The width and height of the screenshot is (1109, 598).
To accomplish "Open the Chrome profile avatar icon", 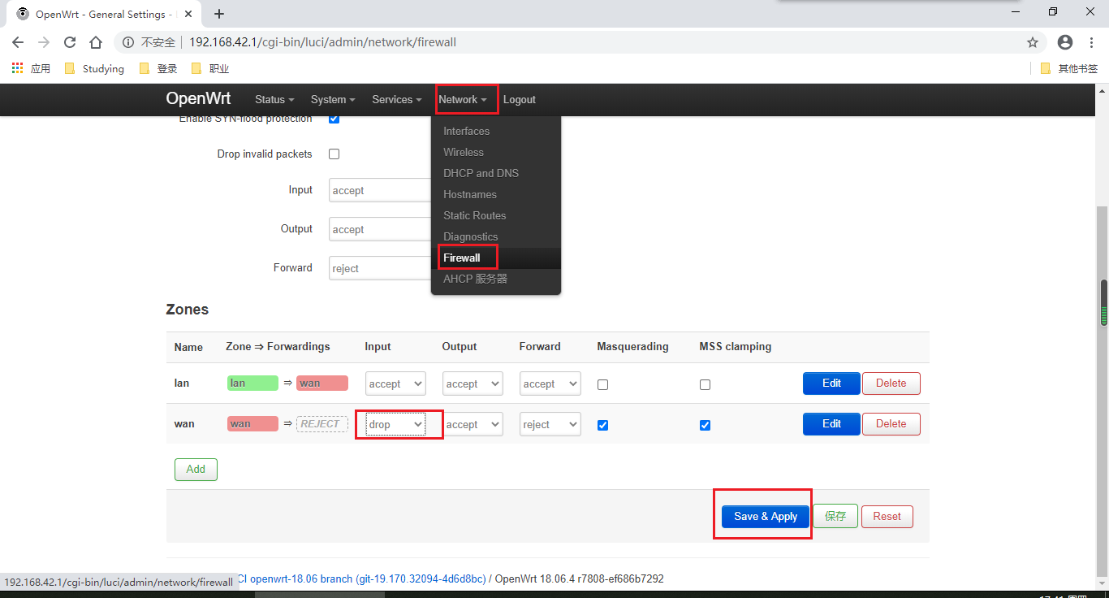I will pos(1065,42).
